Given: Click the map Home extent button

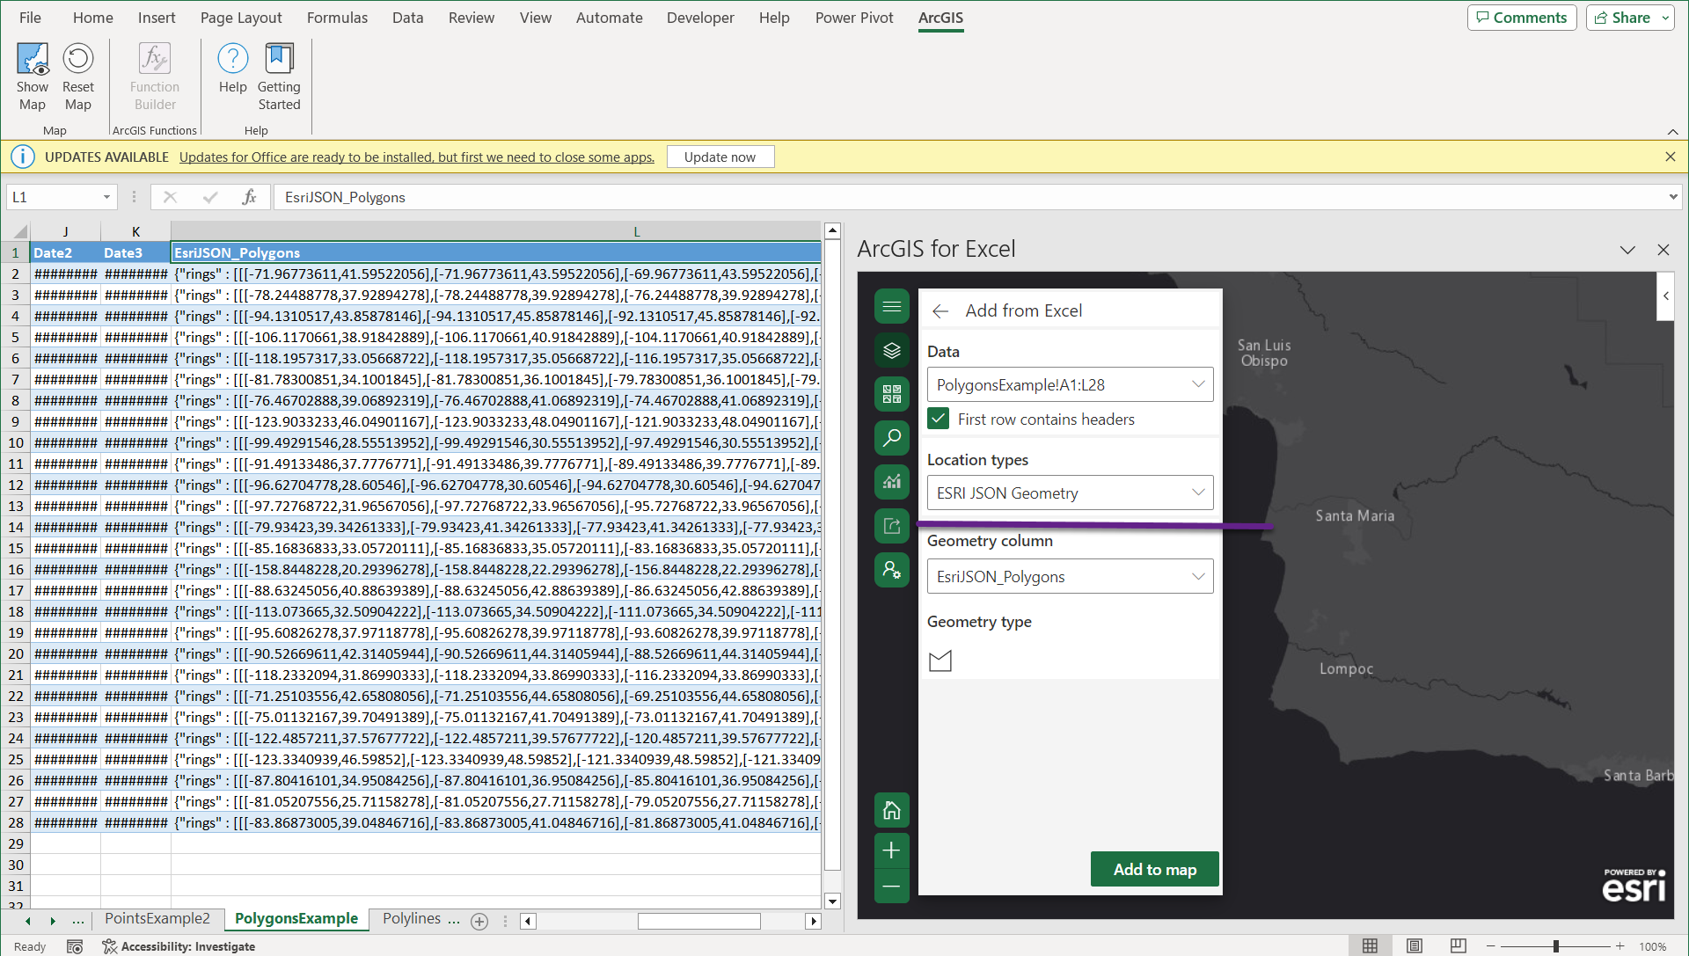Looking at the screenshot, I should 891,810.
